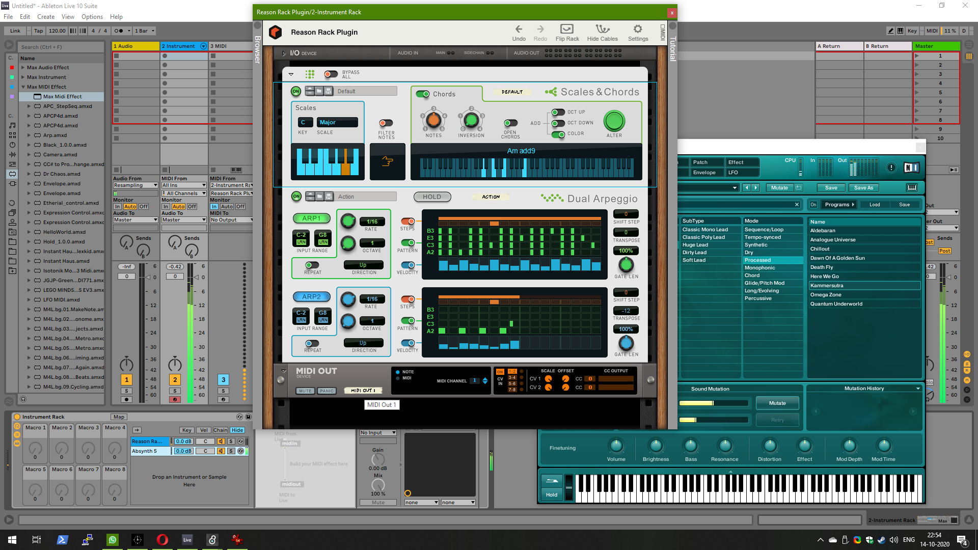Expand the Max Audio Effect folder
Viewport: 978px width, 550px height.
point(23,67)
